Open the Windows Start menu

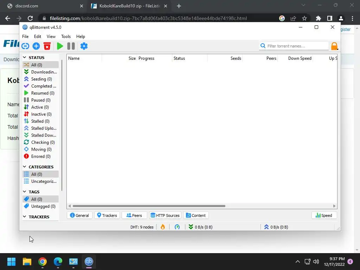tap(11, 262)
